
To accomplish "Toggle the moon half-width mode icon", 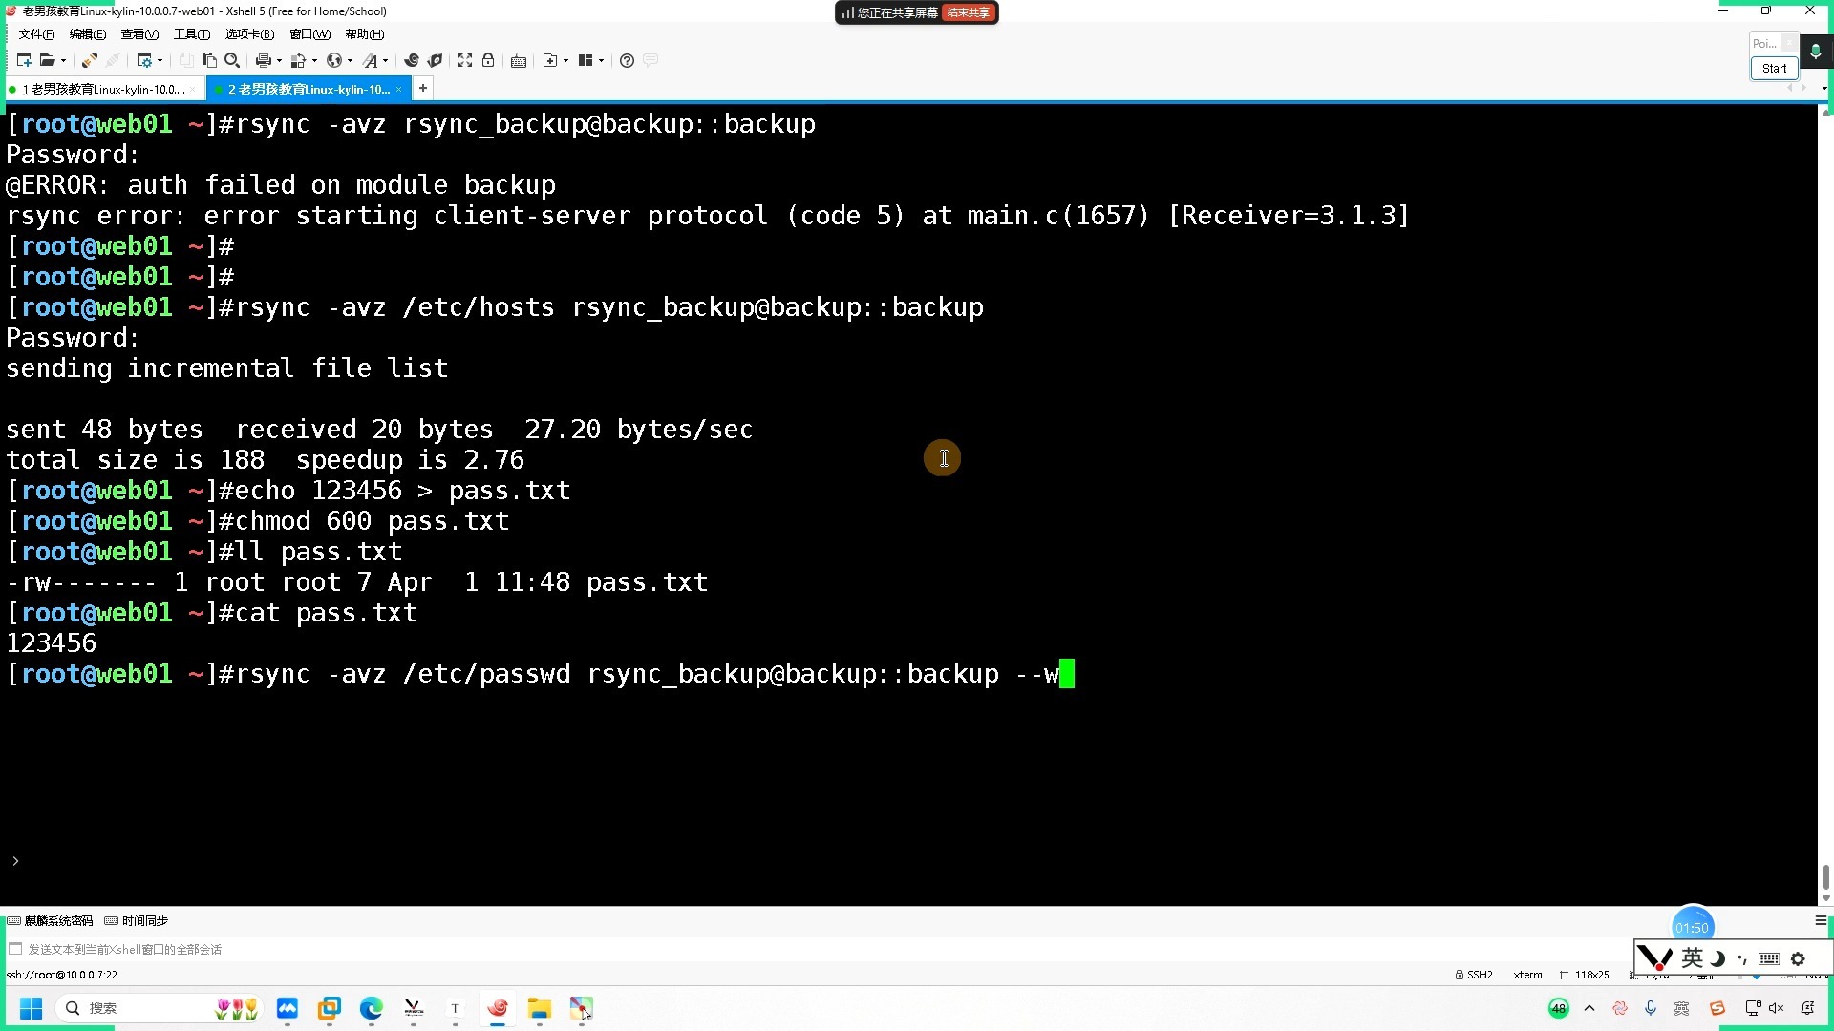I will pyautogui.click(x=1717, y=958).
